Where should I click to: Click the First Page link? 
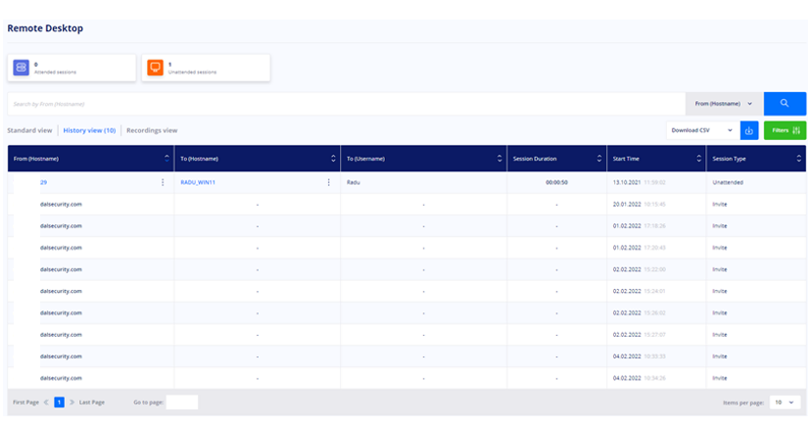click(25, 403)
